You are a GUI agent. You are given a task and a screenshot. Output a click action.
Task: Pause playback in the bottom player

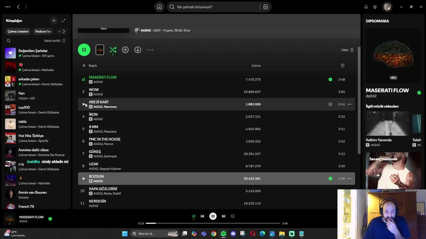(x=213, y=216)
